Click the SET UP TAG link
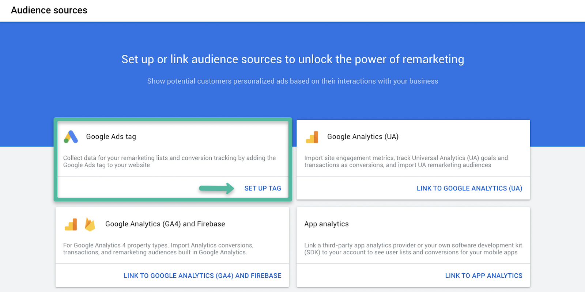 [263, 188]
